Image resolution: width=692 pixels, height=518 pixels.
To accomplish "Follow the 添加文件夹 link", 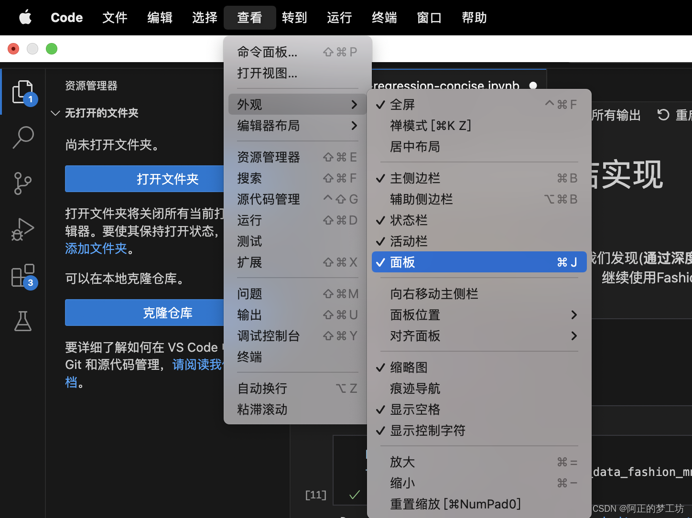I will coord(96,248).
